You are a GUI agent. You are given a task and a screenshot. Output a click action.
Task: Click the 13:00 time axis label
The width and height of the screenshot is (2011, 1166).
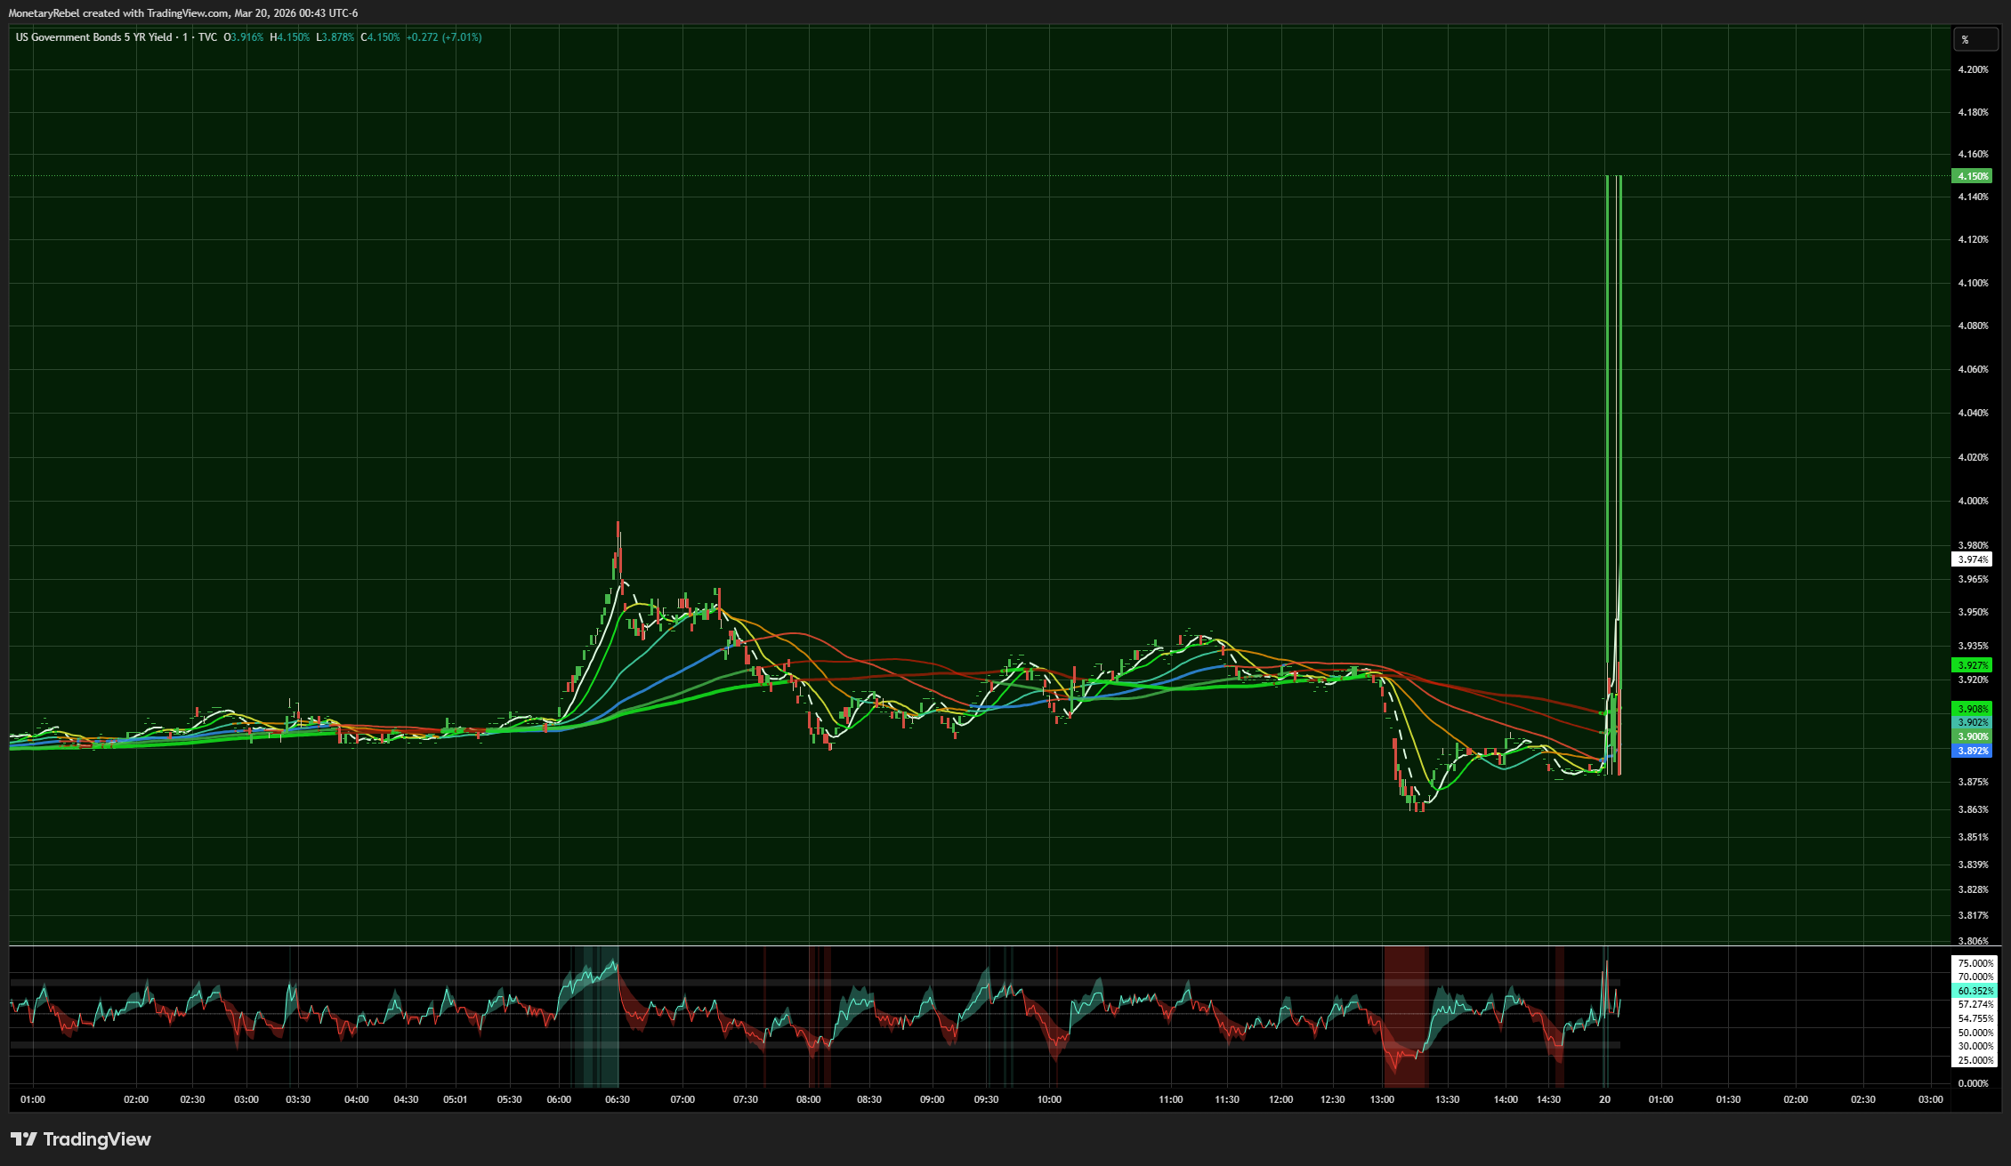(1382, 1099)
